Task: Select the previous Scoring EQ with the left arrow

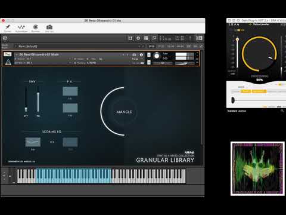Action: point(51,142)
